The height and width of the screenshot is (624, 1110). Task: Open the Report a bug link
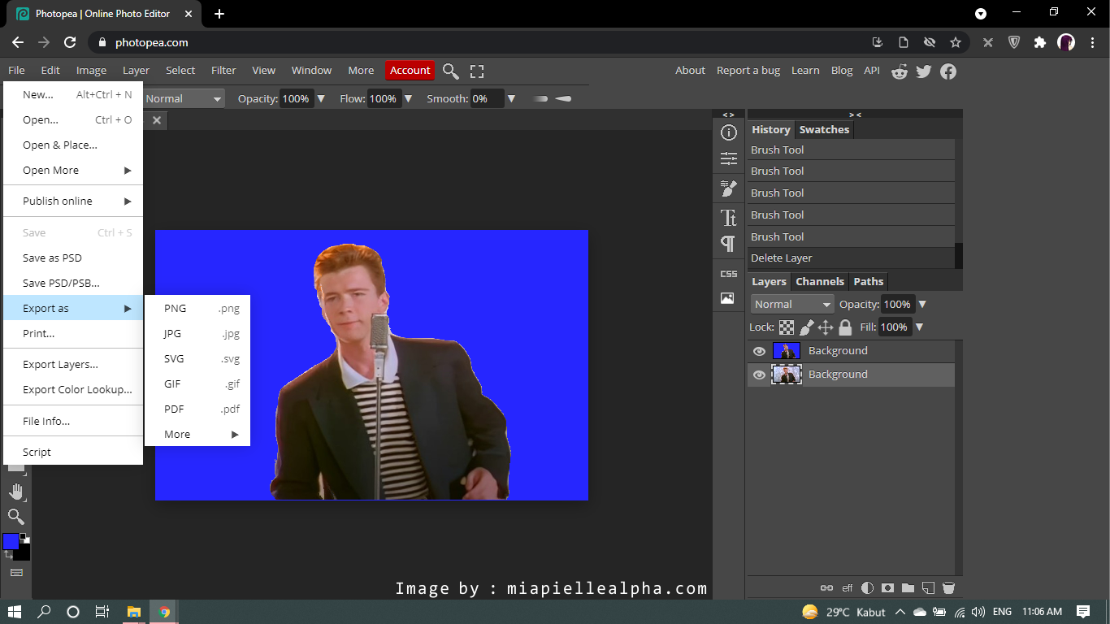(748, 71)
